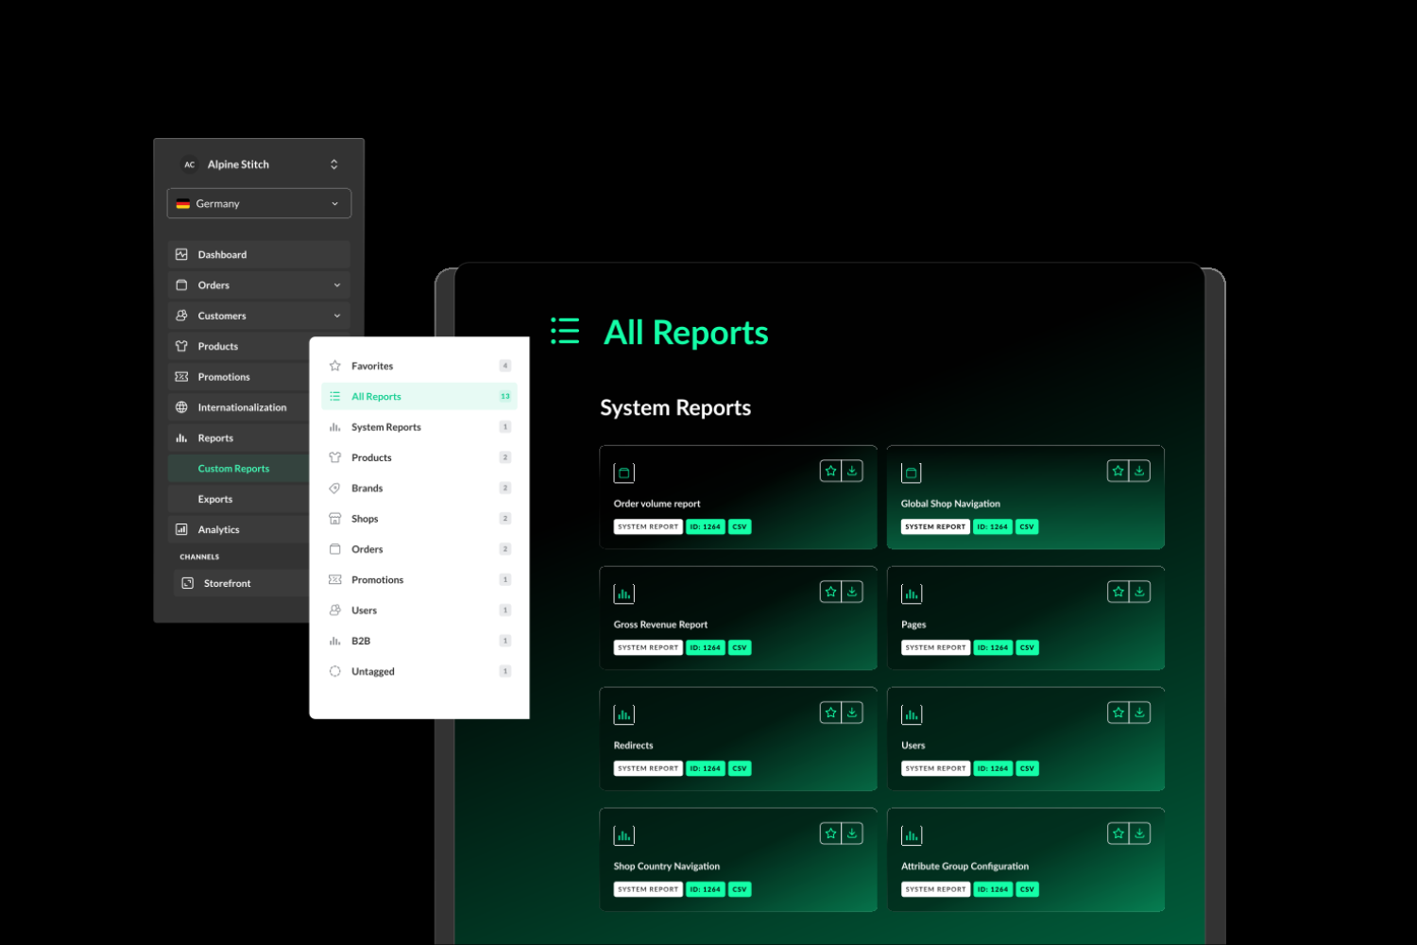Click the AC shop avatar

pos(189,164)
